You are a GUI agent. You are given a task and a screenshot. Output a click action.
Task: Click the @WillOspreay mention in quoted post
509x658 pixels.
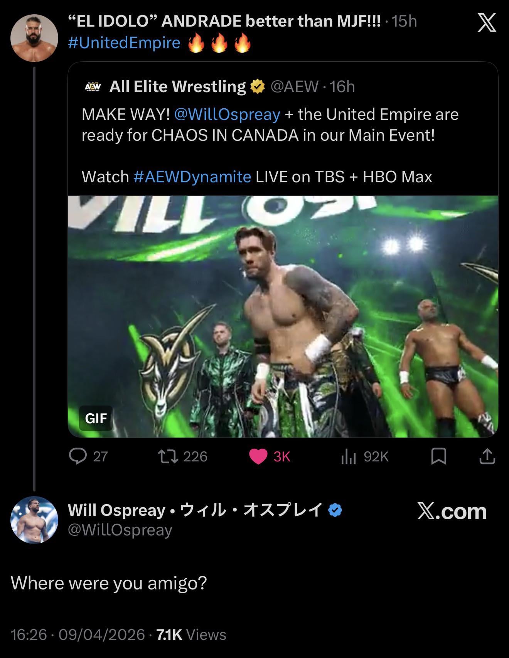[227, 114]
